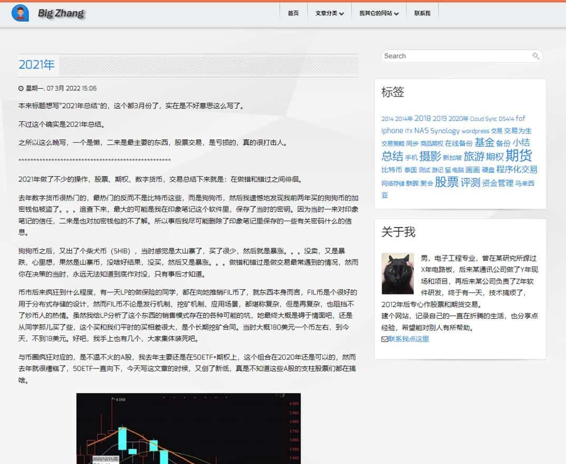Click the 关于我 widget heading
The width and height of the screenshot is (566, 464).
tap(398, 232)
